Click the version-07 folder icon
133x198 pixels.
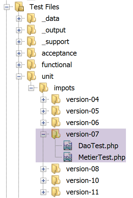[x=56, y=134]
